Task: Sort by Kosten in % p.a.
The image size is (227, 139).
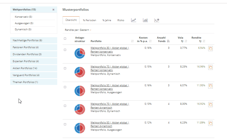Action: point(150,41)
